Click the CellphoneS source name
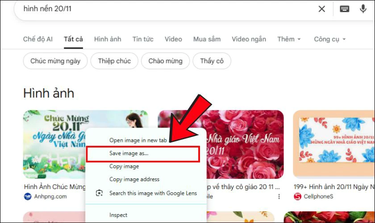Viewport: 375px width, 223px height. [x=318, y=197]
